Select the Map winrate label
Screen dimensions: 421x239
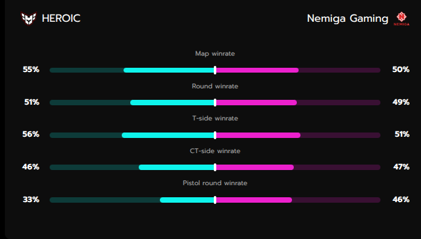pos(215,54)
